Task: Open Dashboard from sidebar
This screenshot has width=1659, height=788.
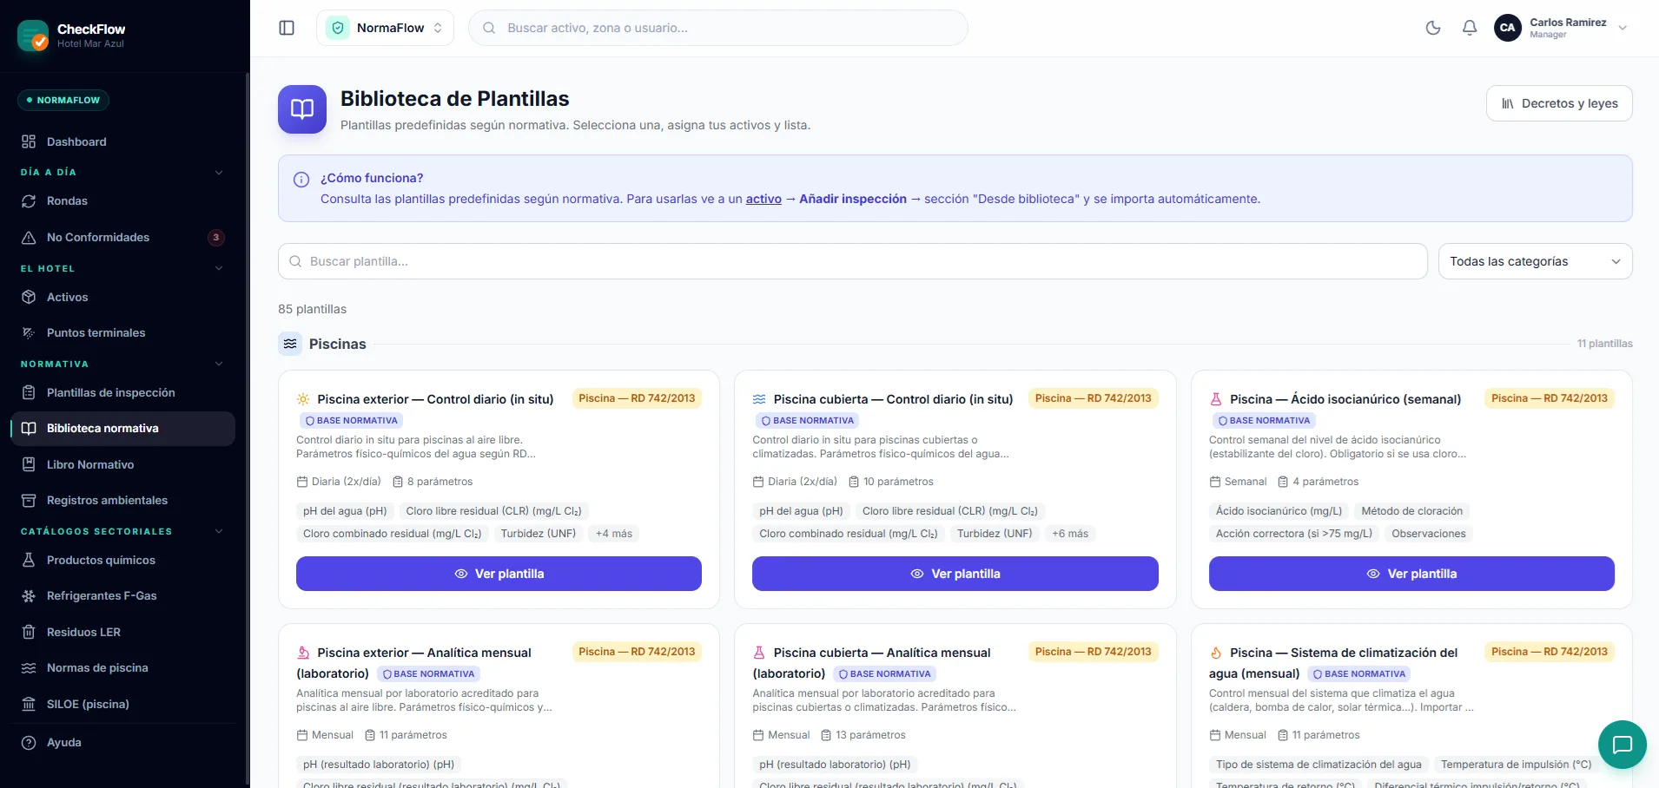Action: (x=123, y=141)
